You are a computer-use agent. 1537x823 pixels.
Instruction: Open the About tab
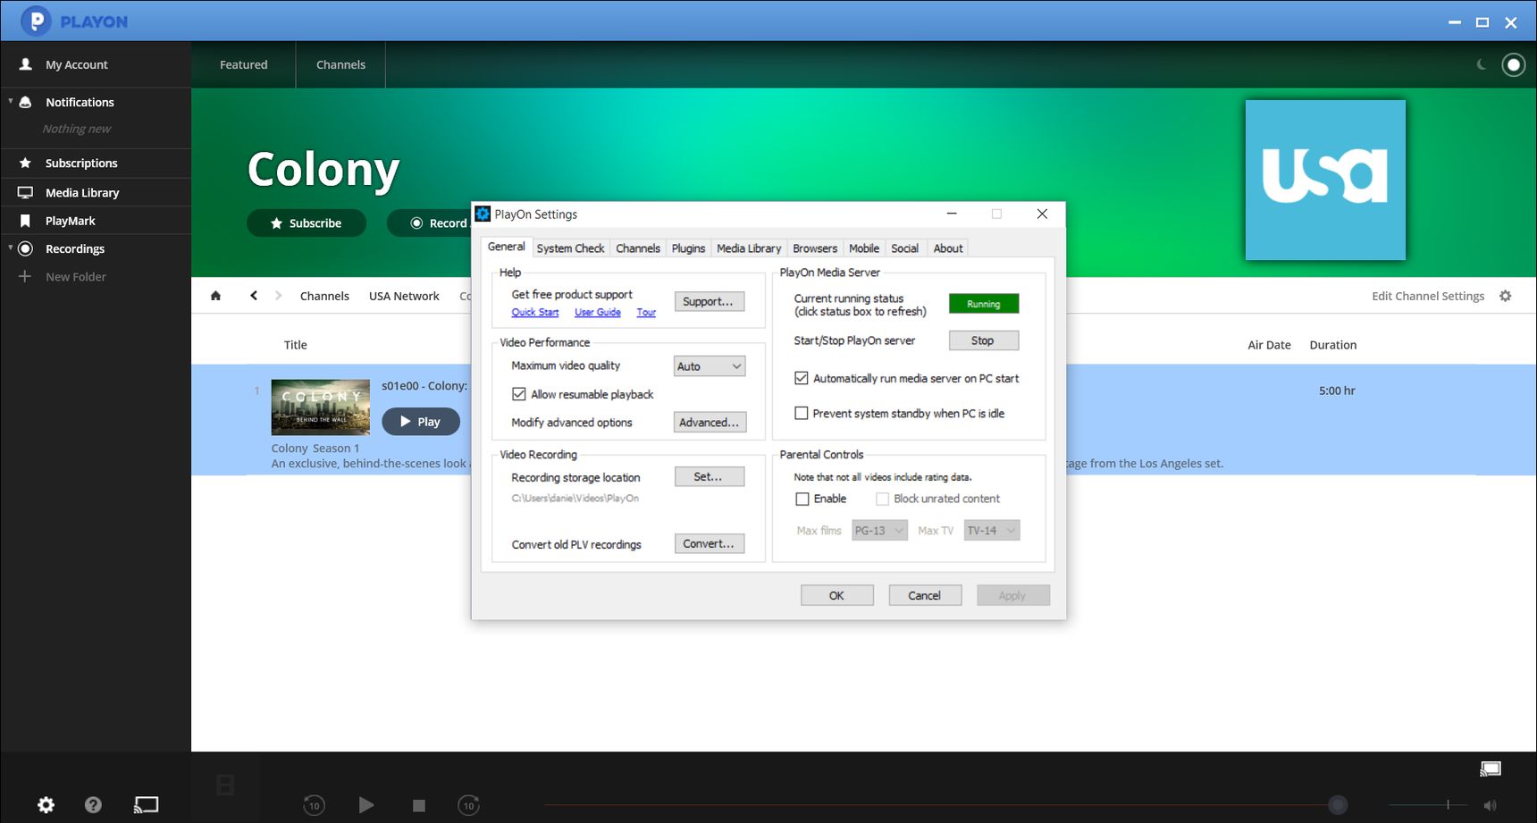click(x=948, y=248)
